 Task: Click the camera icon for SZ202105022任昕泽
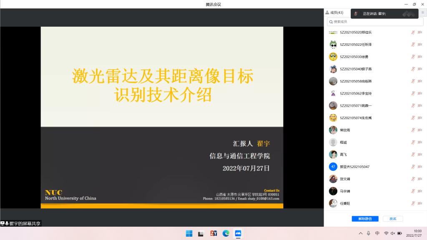[419, 44]
